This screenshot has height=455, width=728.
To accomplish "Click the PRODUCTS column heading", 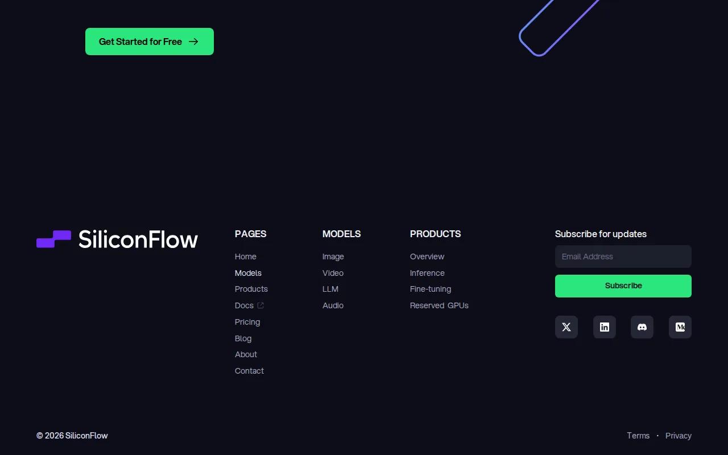I will [x=436, y=234].
